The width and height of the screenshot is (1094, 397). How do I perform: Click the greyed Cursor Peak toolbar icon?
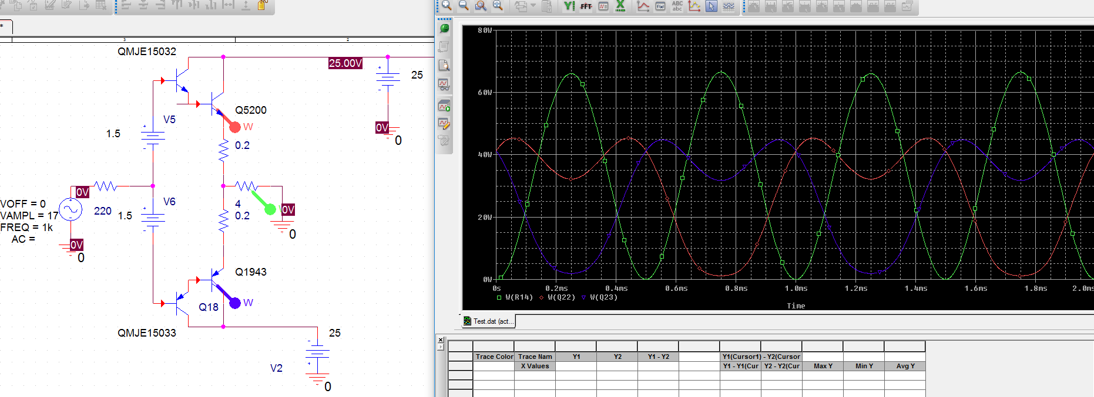753,6
